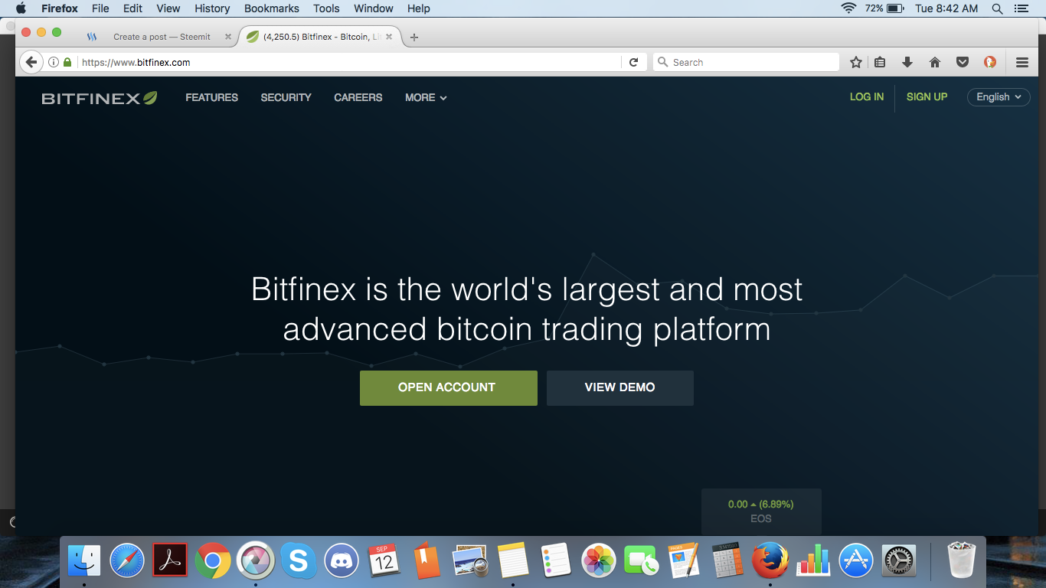
Task: Click the EOS ticker card
Action: (x=761, y=511)
